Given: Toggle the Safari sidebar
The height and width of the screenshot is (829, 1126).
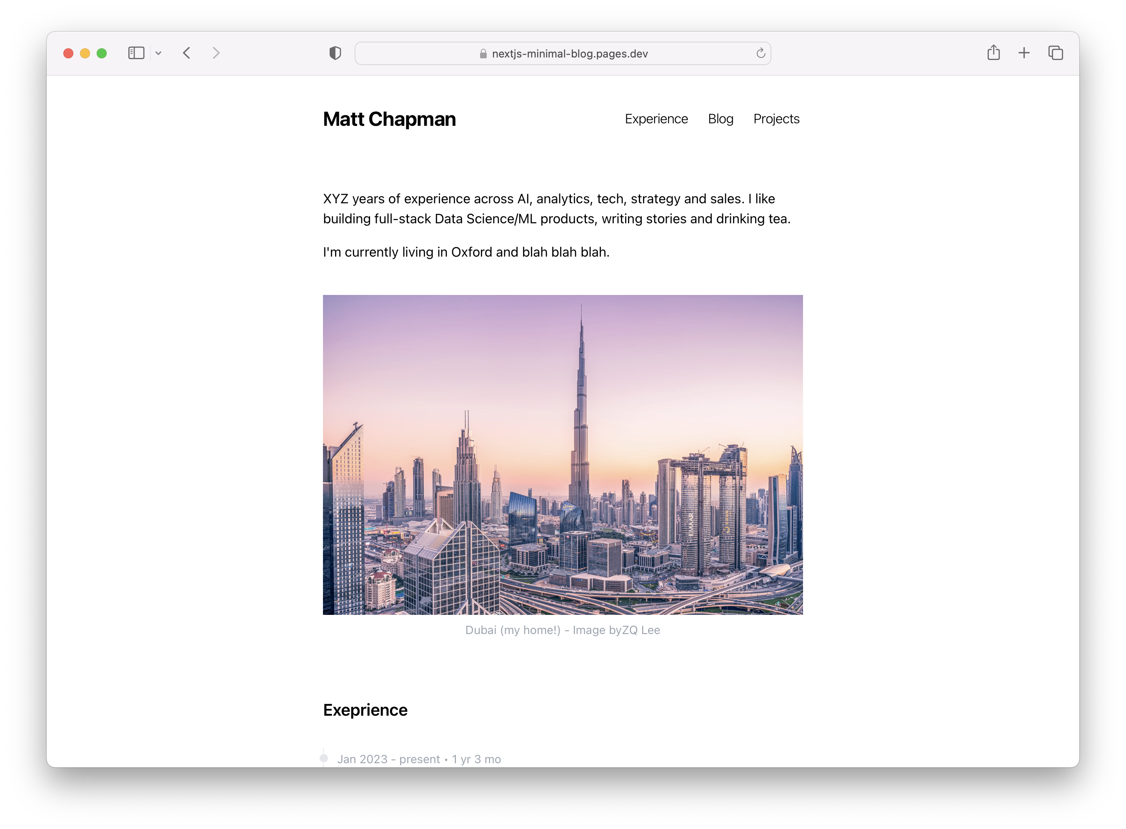Looking at the screenshot, I should (136, 53).
